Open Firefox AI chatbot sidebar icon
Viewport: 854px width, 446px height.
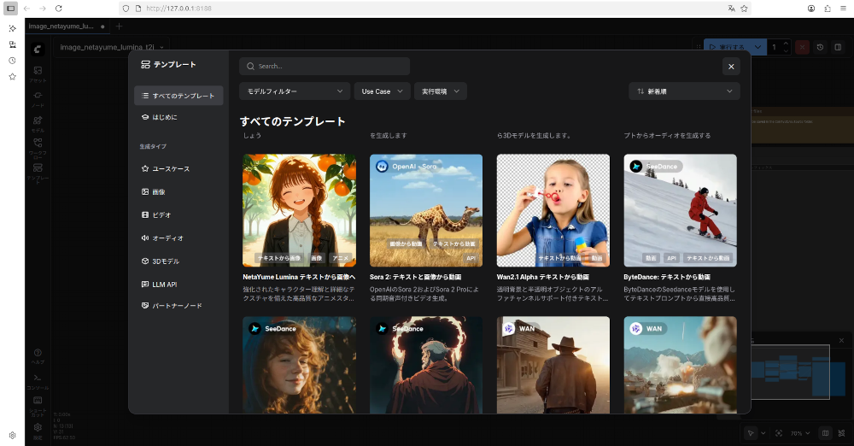click(x=12, y=28)
